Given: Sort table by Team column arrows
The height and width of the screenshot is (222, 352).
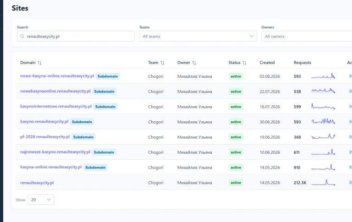Looking at the screenshot, I should 162,63.
